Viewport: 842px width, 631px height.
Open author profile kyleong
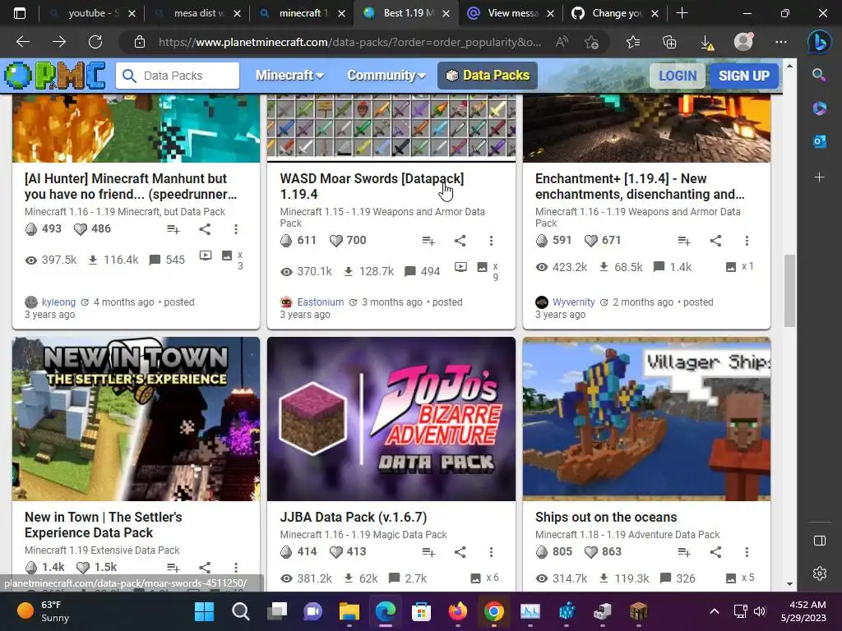[x=58, y=302]
